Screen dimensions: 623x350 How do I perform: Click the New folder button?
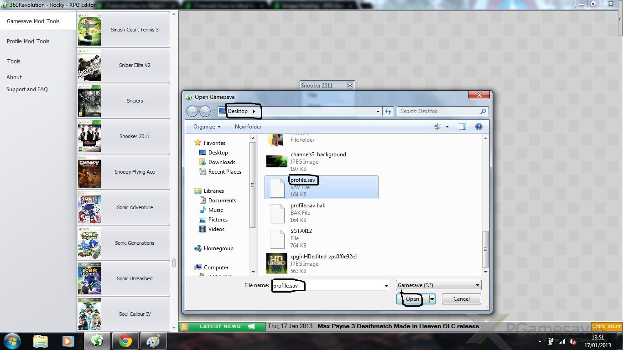pyautogui.click(x=248, y=127)
